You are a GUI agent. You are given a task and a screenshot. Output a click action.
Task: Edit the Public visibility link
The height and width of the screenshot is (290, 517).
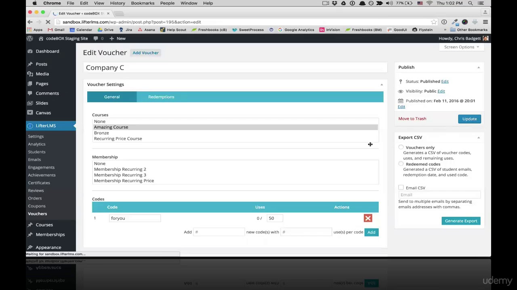point(441,91)
